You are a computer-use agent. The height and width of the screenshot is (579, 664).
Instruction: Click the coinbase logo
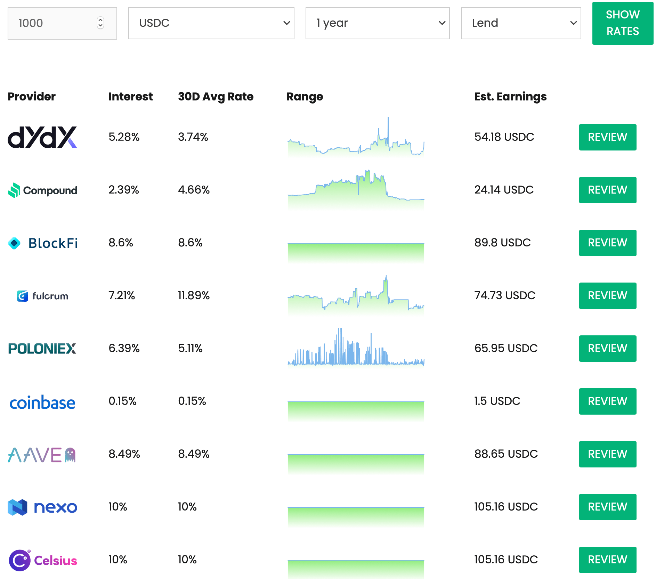tap(42, 402)
